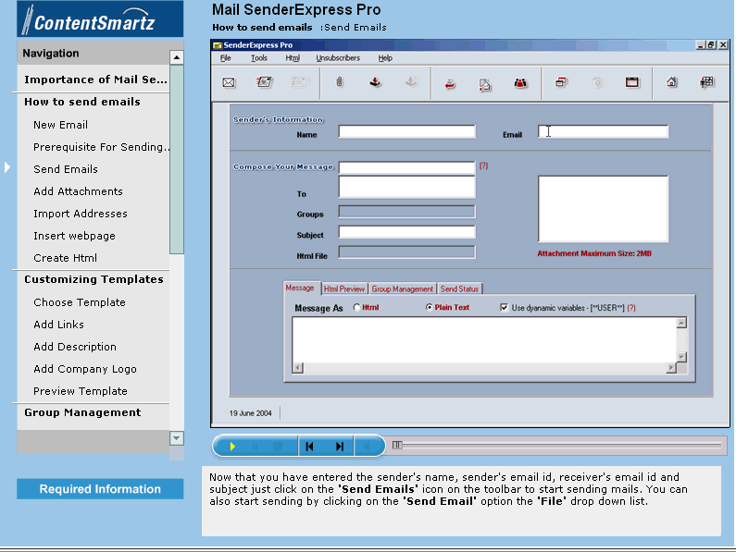The width and height of the screenshot is (736, 552).
Task: Click the sender Email input field
Action: click(x=604, y=132)
